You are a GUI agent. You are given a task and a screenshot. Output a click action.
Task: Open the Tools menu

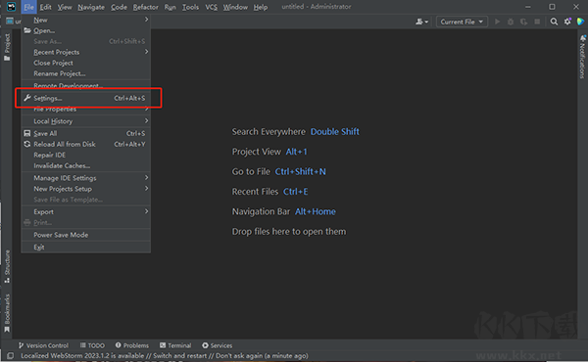[190, 7]
